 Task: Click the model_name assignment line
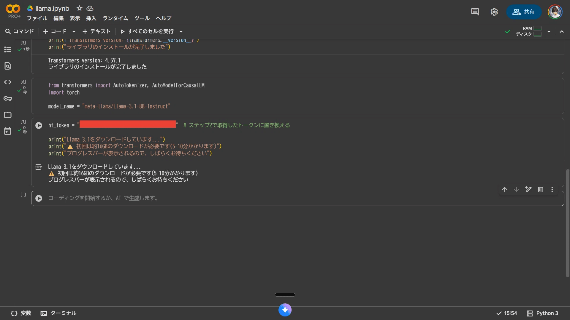[x=109, y=106]
